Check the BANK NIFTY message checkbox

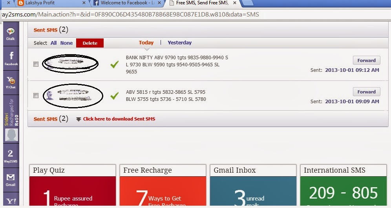coord(36,64)
